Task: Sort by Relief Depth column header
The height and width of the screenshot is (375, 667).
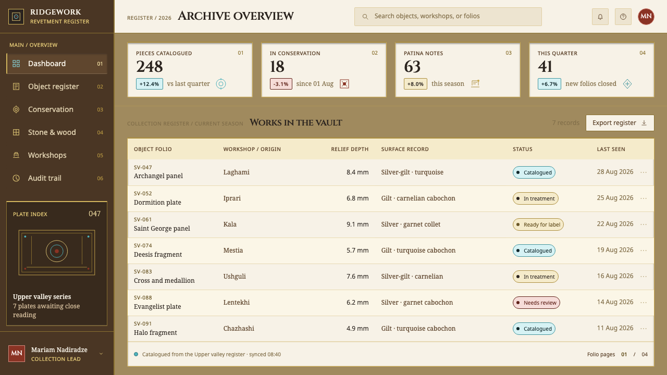Action: point(350,149)
